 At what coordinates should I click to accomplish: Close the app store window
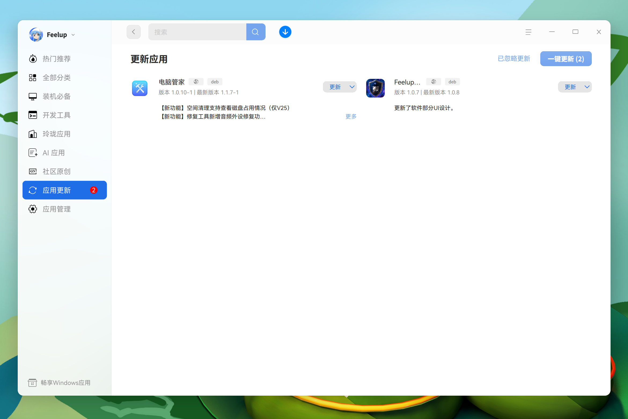tap(599, 32)
